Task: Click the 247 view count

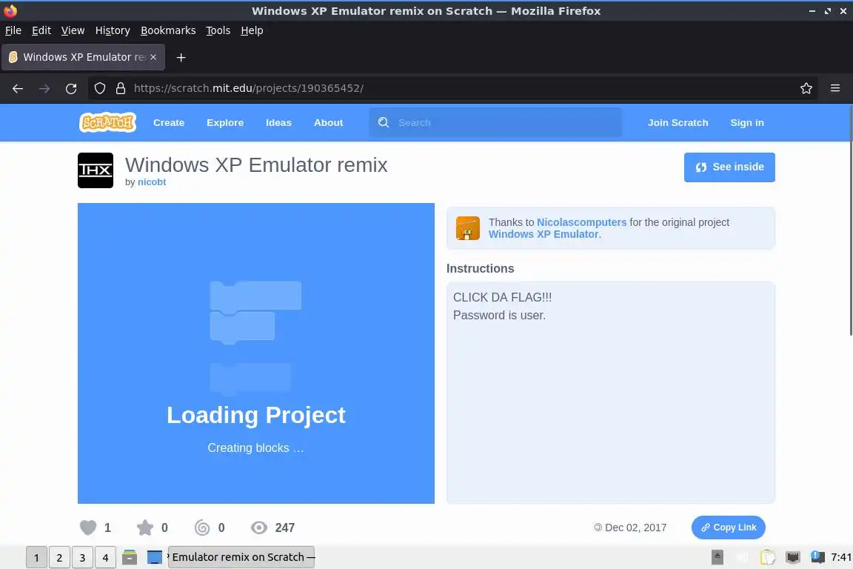Action: coord(284,528)
